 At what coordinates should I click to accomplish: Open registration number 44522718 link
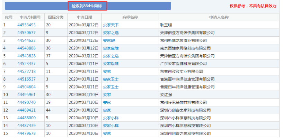pyautogui.click(x=27, y=72)
